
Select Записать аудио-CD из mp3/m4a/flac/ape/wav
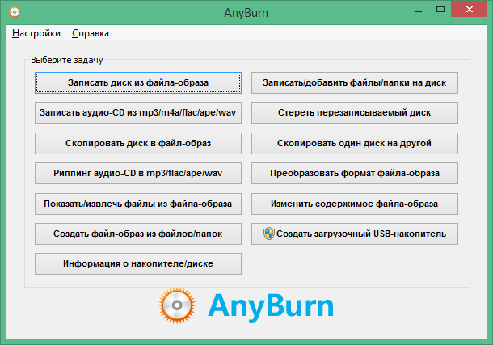click(x=138, y=112)
